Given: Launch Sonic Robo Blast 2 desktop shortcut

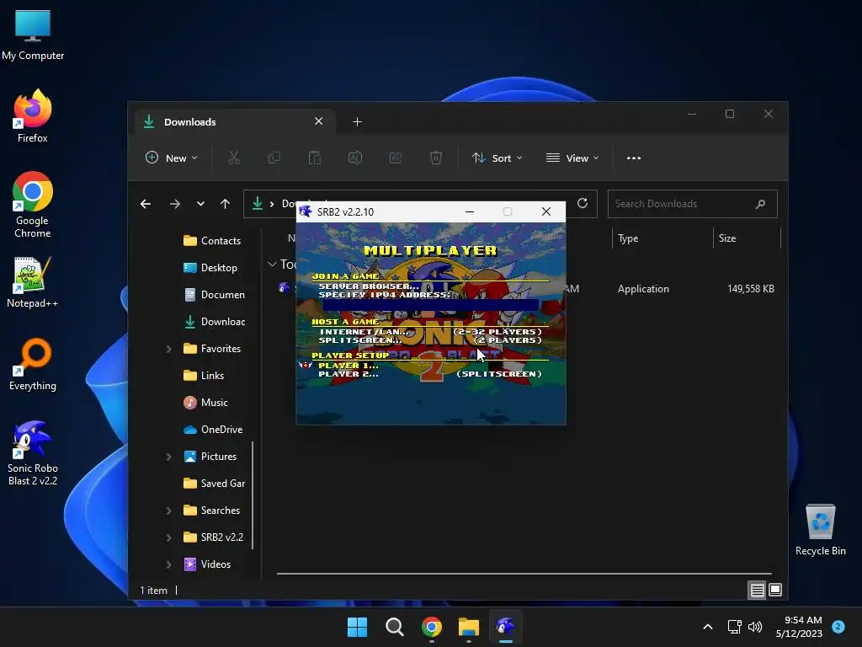Looking at the screenshot, I should (x=33, y=453).
